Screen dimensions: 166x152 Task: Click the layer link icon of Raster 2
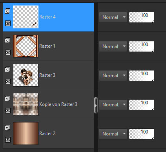pos(7,128)
